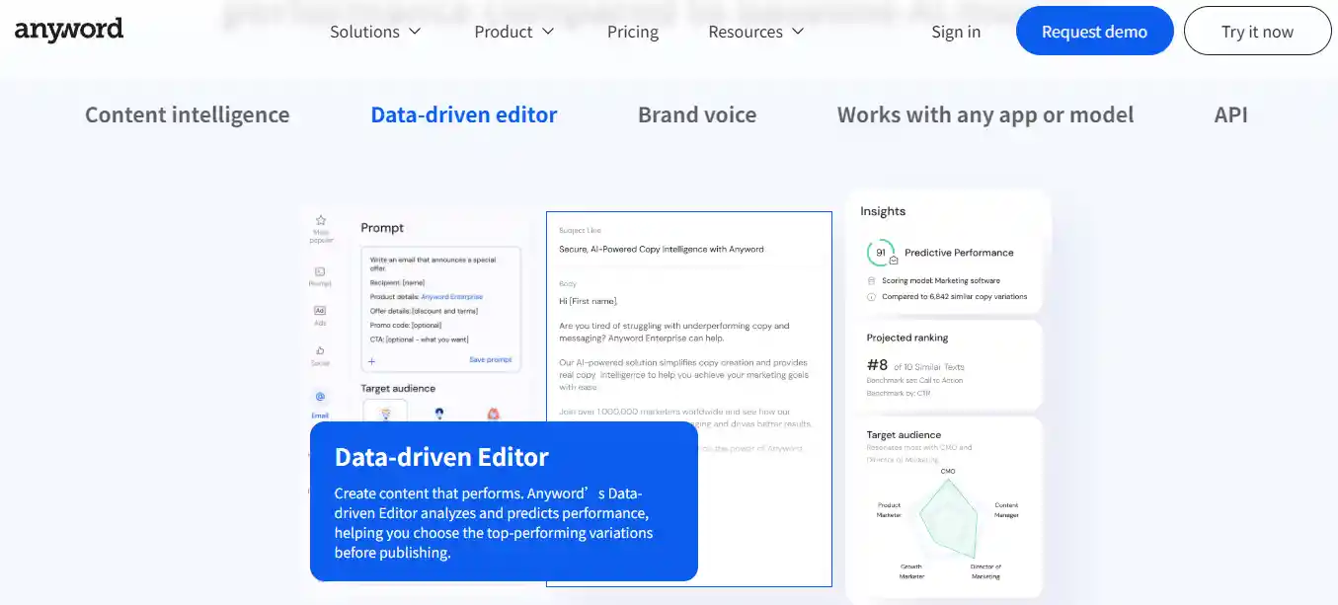This screenshot has height=605, width=1338.
Task: Click the Try it now button
Action: [x=1257, y=32]
